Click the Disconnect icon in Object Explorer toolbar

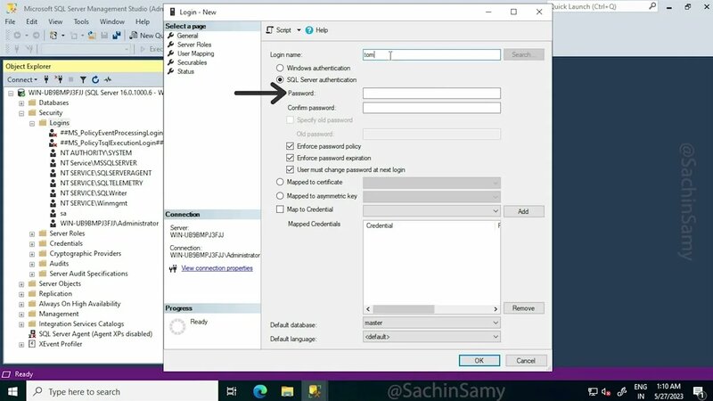pos(59,79)
